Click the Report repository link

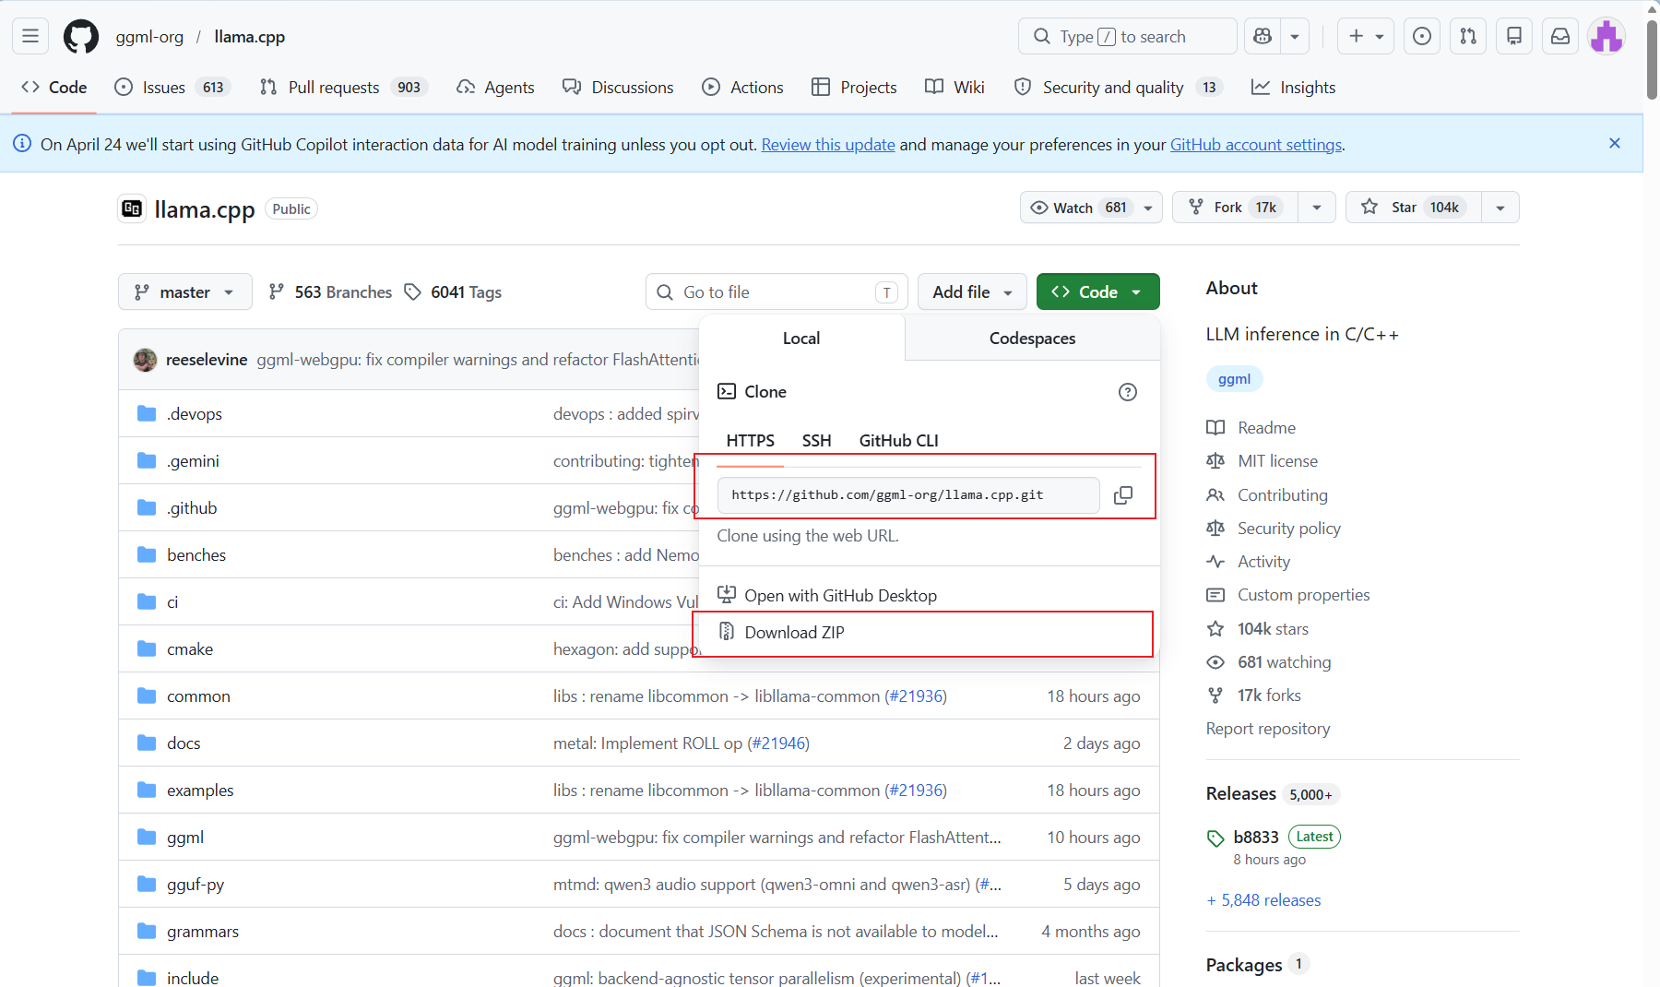pyautogui.click(x=1268, y=729)
